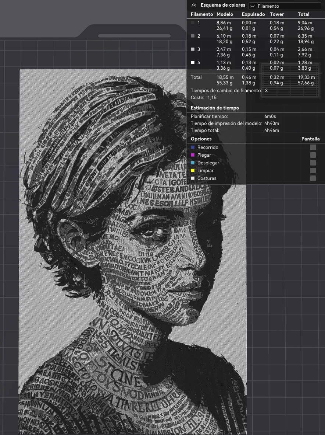Click the Esquema de colores title
Viewport: 325px width, 435px height.
tap(223, 5)
